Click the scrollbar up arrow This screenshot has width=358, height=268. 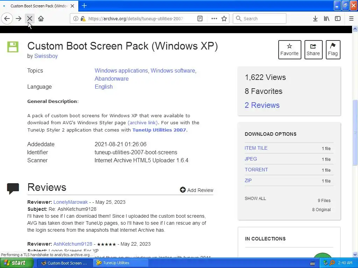tap(355, 29)
